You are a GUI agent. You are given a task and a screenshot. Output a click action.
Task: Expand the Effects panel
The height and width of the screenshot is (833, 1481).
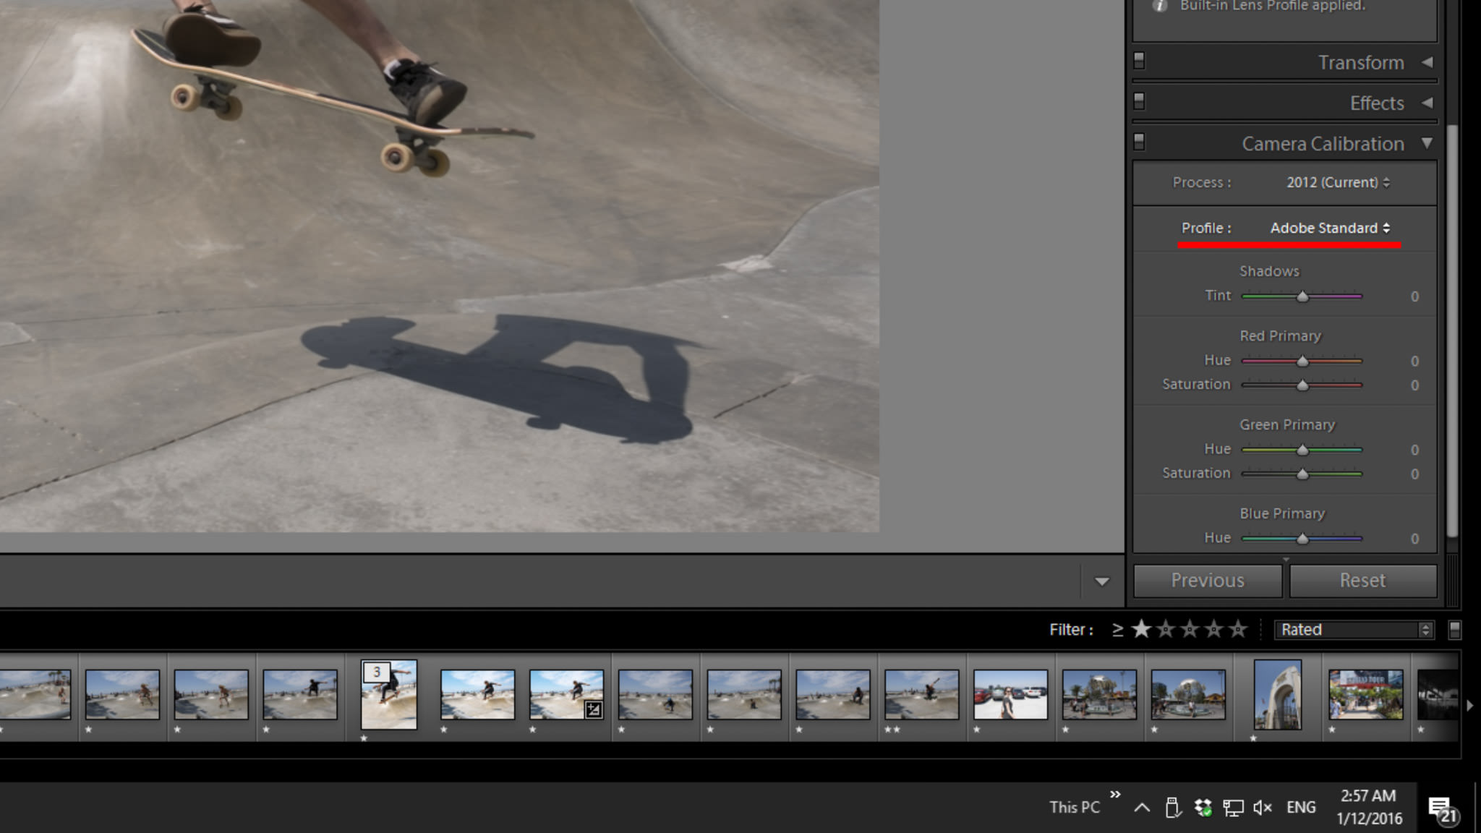1427,103
